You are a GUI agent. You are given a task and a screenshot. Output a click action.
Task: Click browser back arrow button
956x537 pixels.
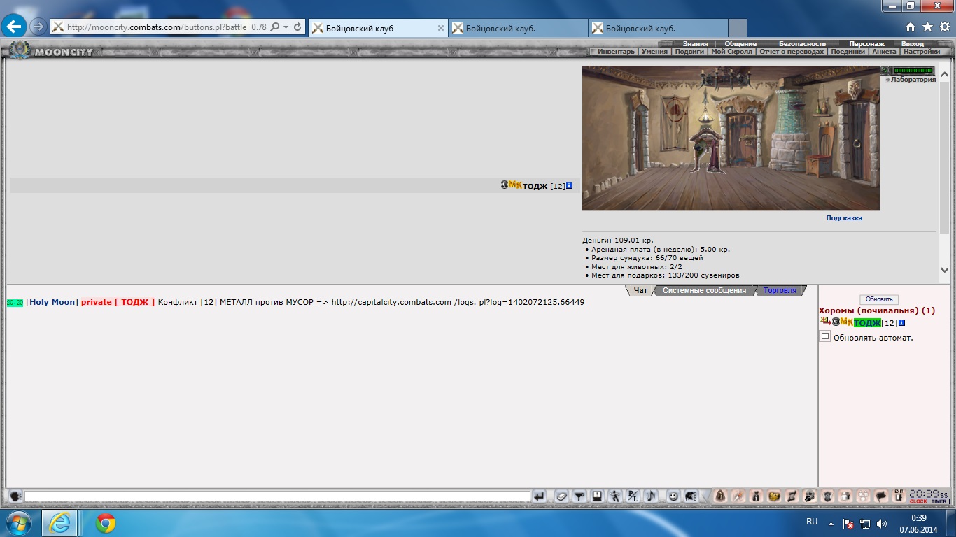[15, 27]
